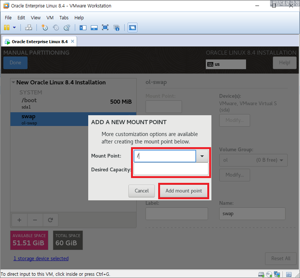Click the console view toolbar icon
The image size is (300, 278).
click(x=133, y=28)
